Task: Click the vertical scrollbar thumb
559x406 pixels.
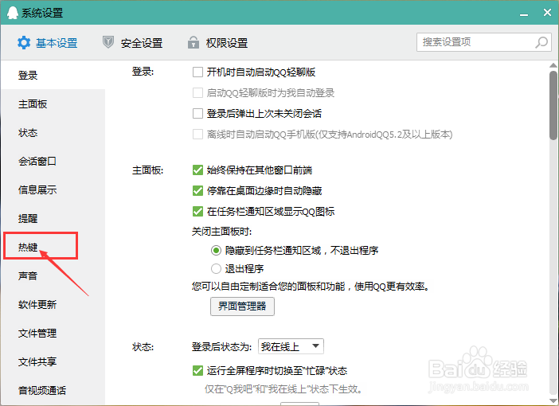Action: click(x=553, y=106)
